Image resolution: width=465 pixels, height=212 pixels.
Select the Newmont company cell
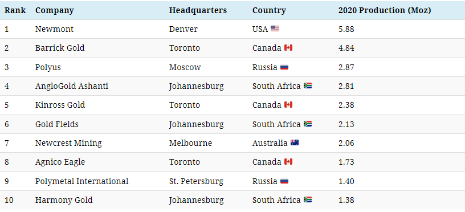coord(54,29)
